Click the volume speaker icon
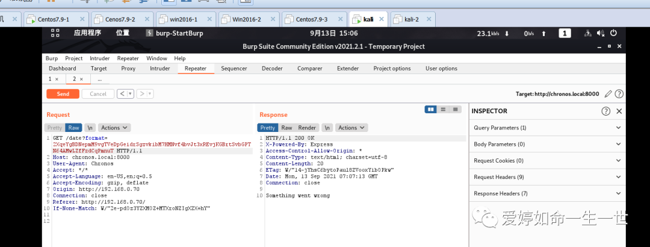The height and width of the screenshot is (247, 650). tap(600, 34)
